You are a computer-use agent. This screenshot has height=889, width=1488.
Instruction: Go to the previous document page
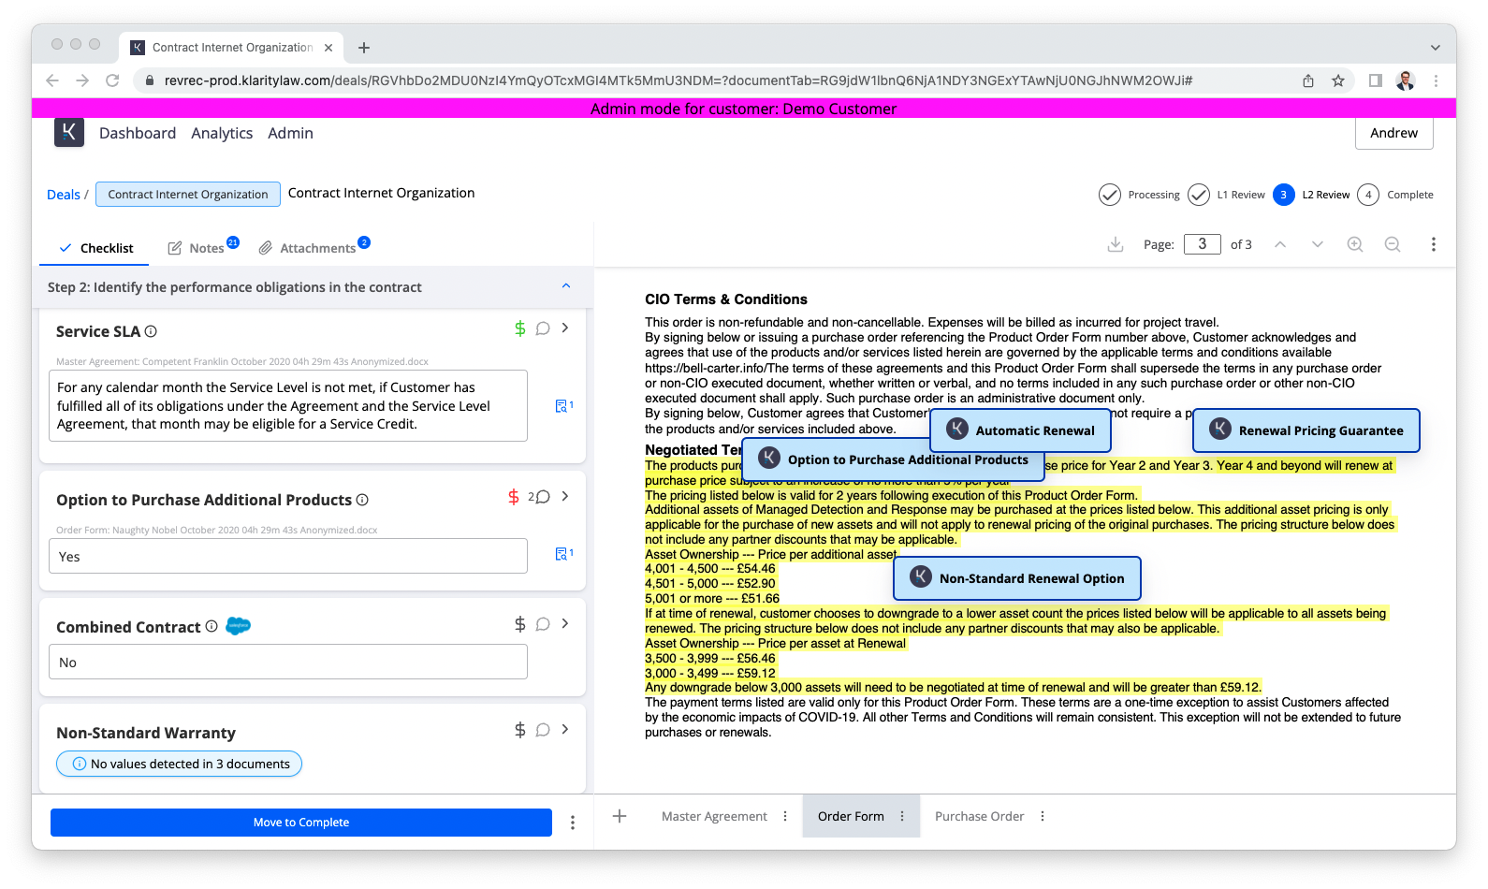1280,244
